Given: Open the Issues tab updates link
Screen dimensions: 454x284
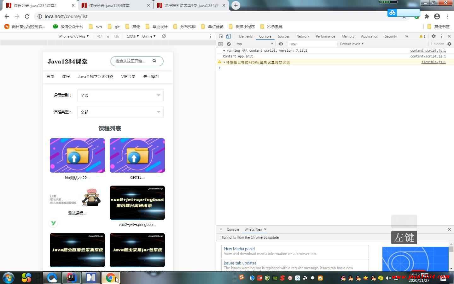Looking at the screenshot, I should click(240, 263).
